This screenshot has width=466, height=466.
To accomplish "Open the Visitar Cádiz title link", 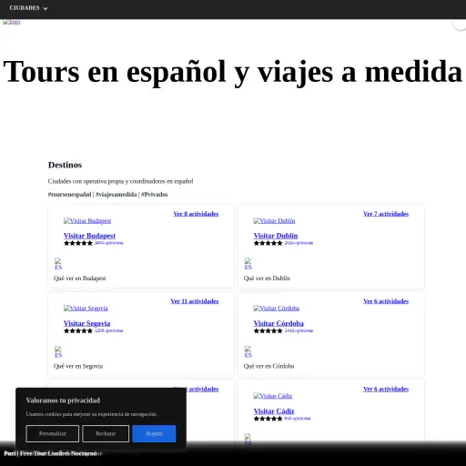I will (x=274, y=411).
